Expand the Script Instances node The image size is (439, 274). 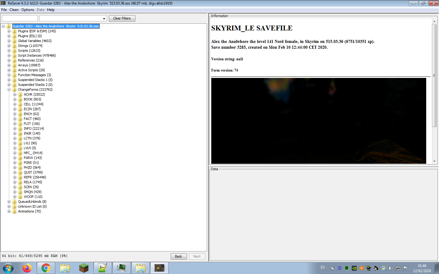click(9, 55)
